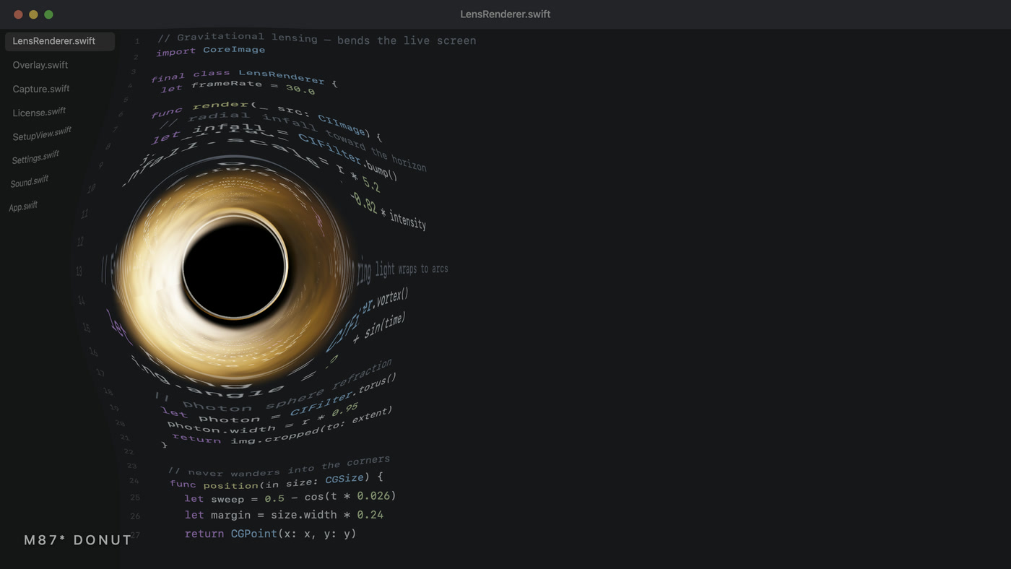Click line number 1 in the gutter
The width and height of the screenshot is (1011, 569).
[x=137, y=42]
